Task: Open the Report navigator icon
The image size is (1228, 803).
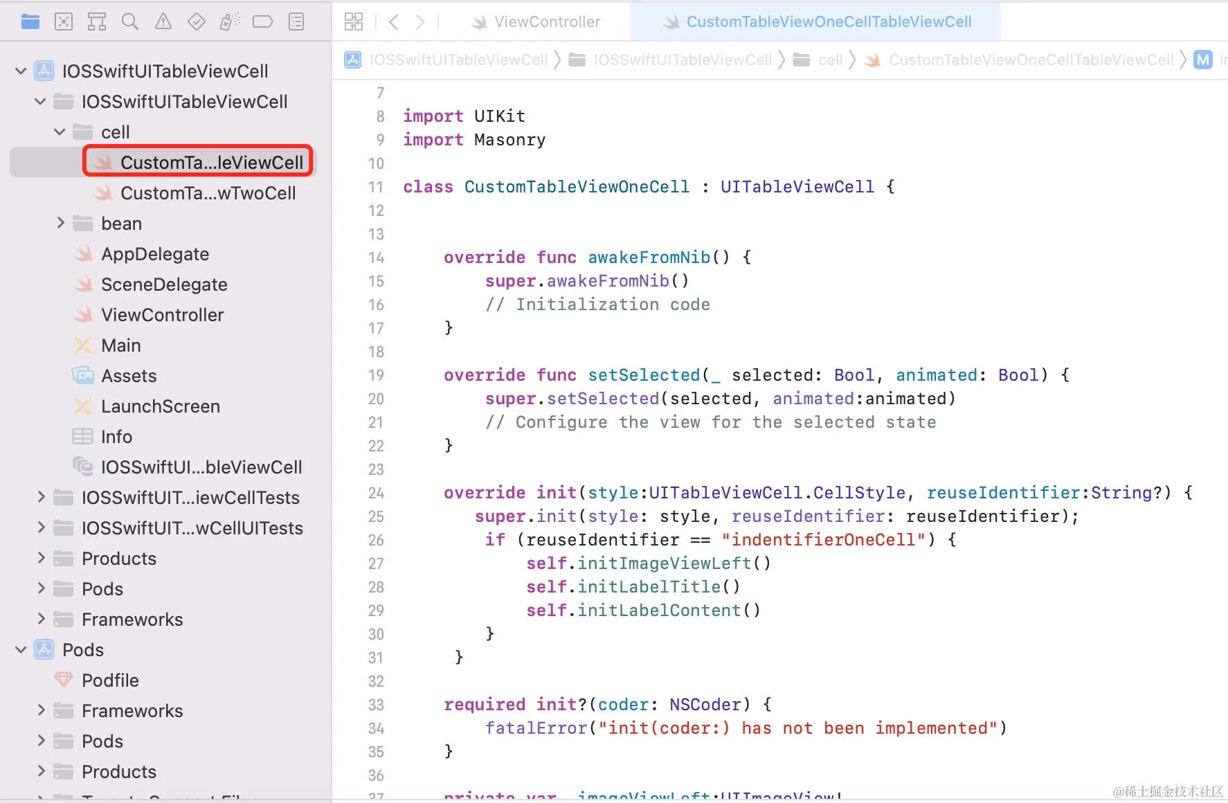Action: point(296,22)
